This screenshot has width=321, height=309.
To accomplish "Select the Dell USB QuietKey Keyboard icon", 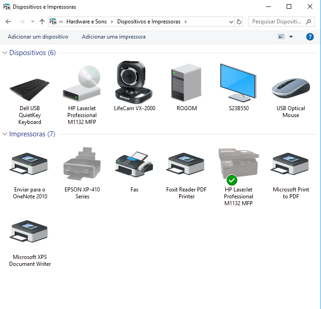I will click(x=30, y=90).
